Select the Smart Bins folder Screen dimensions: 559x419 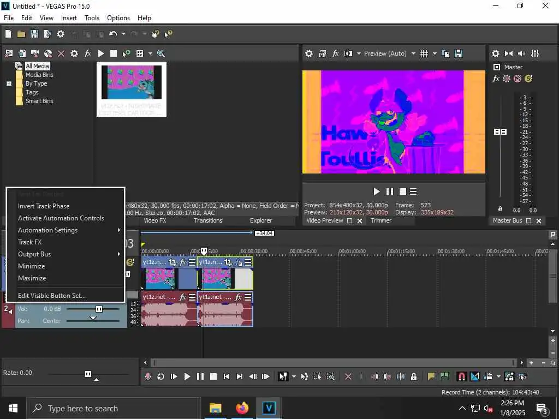(39, 101)
